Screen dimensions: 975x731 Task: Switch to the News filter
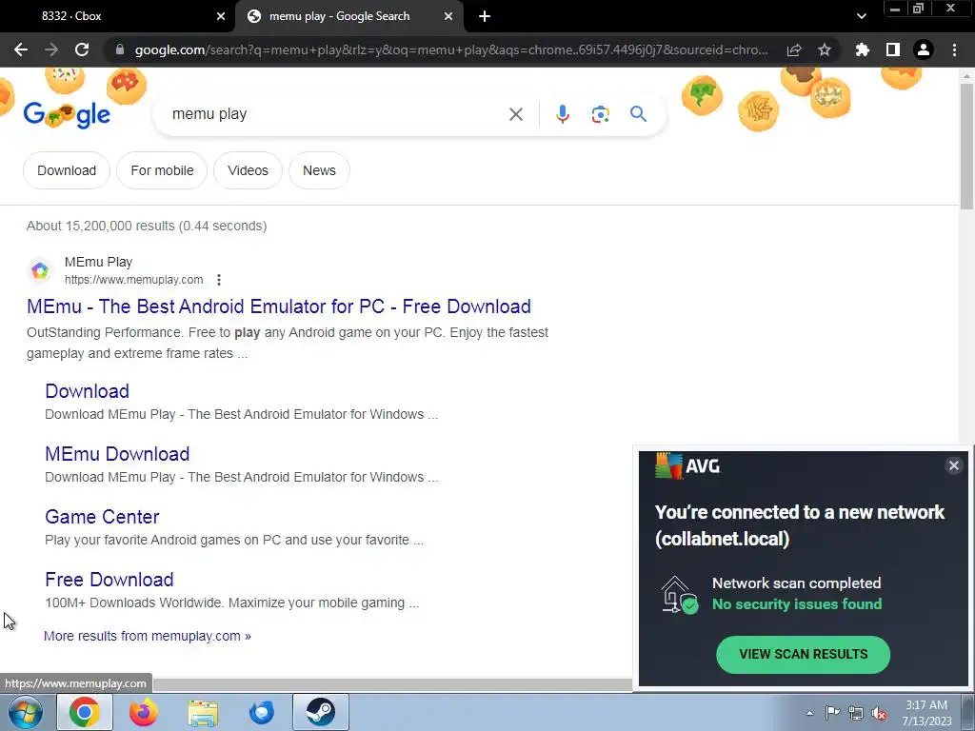[x=319, y=170]
